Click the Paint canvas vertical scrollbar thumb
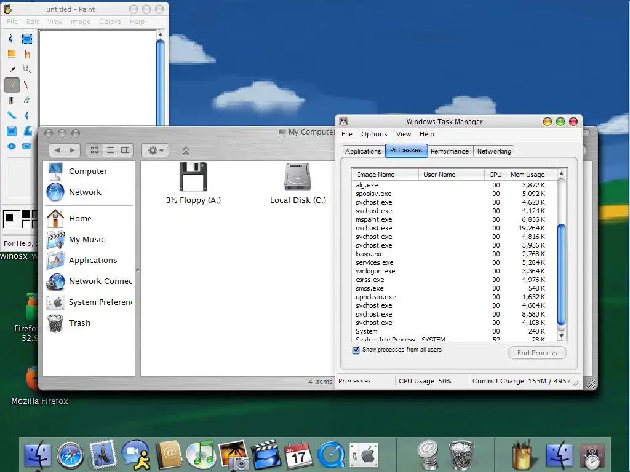630x472 pixels. pos(160,82)
